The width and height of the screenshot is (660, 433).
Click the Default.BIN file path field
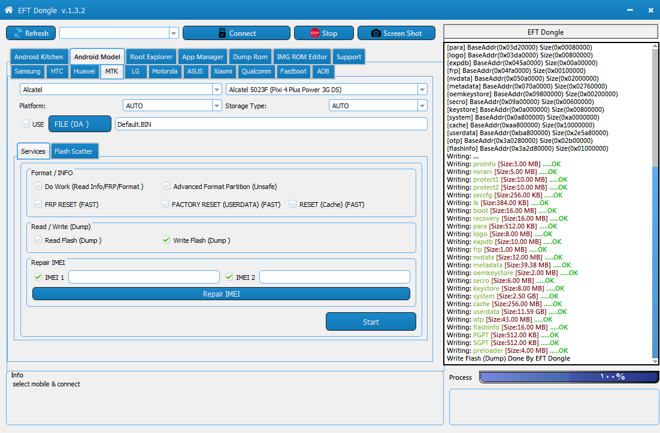click(x=271, y=124)
